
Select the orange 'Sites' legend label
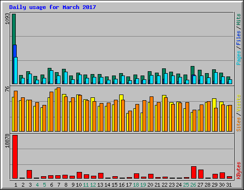click(238, 124)
